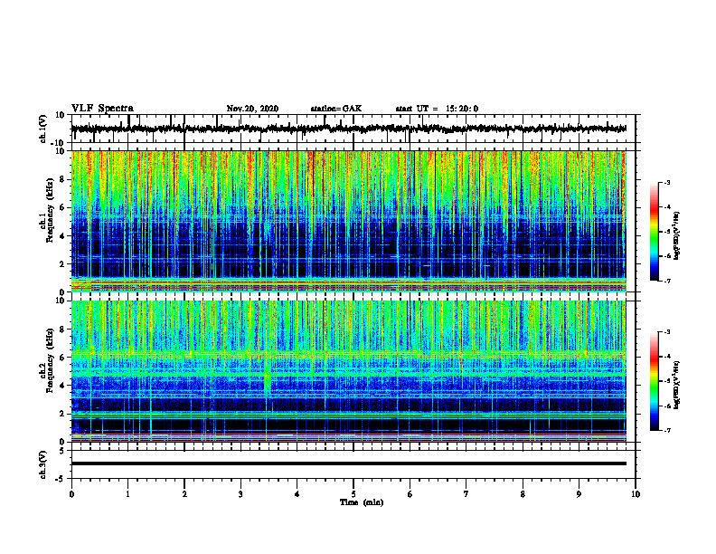Image resolution: width=716 pixels, height=554 pixels.
Task: Click the "ch.3(V)" axis label
Action: [x=43, y=465]
